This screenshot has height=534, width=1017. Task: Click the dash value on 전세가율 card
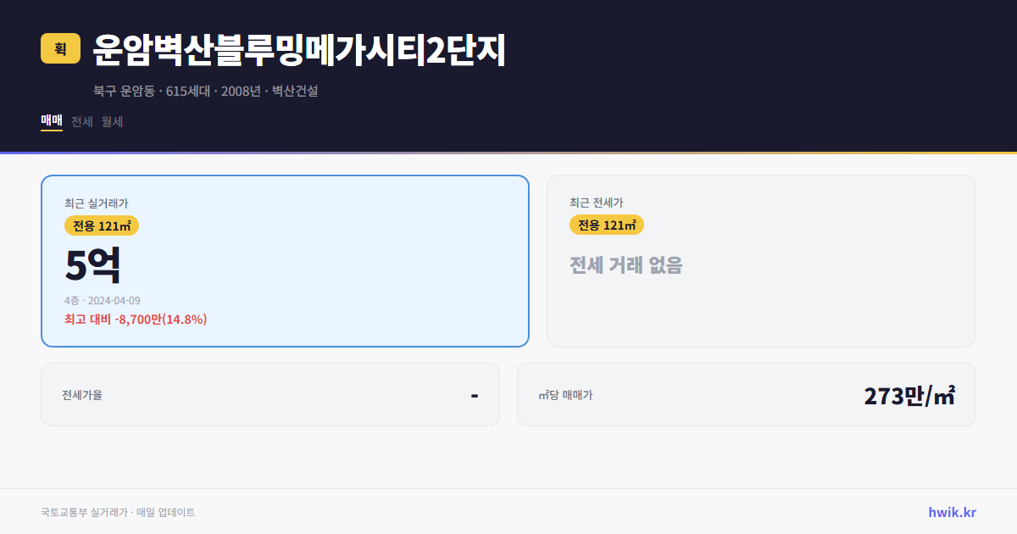474,394
